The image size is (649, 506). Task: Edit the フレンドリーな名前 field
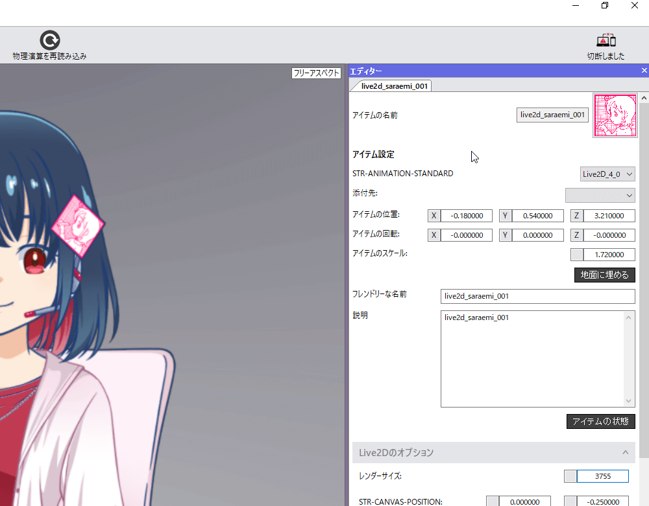click(537, 296)
